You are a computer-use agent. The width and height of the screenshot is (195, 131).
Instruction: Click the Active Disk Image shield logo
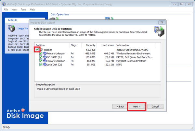point(23,110)
